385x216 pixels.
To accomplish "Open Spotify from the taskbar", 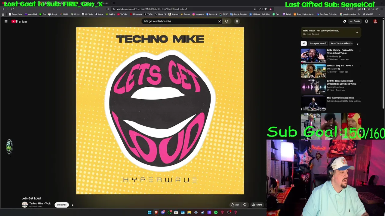I will [x=216, y=213].
